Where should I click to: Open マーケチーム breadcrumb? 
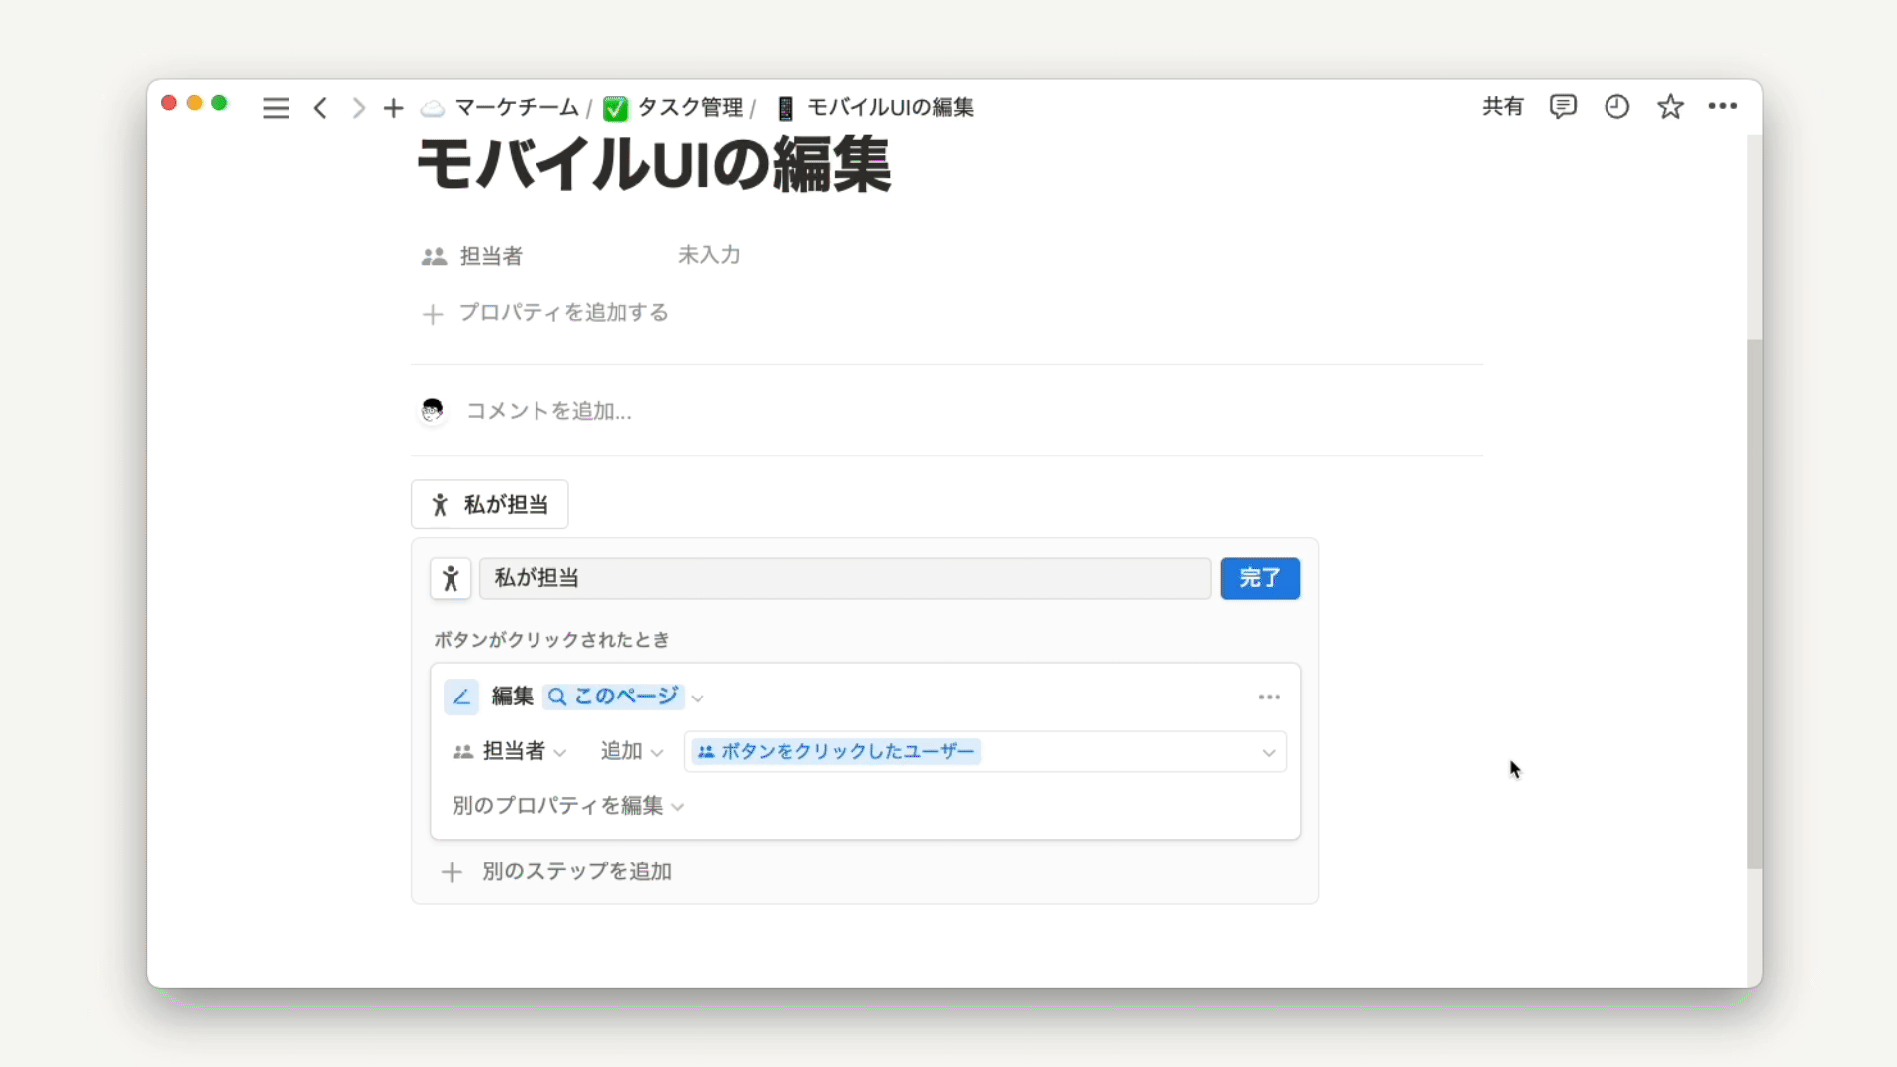516,107
